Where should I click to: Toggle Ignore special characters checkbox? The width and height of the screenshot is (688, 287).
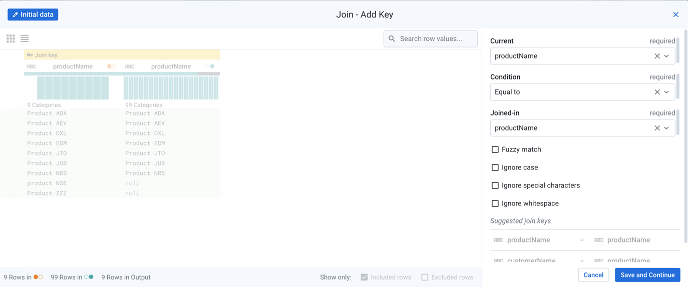pyautogui.click(x=495, y=185)
